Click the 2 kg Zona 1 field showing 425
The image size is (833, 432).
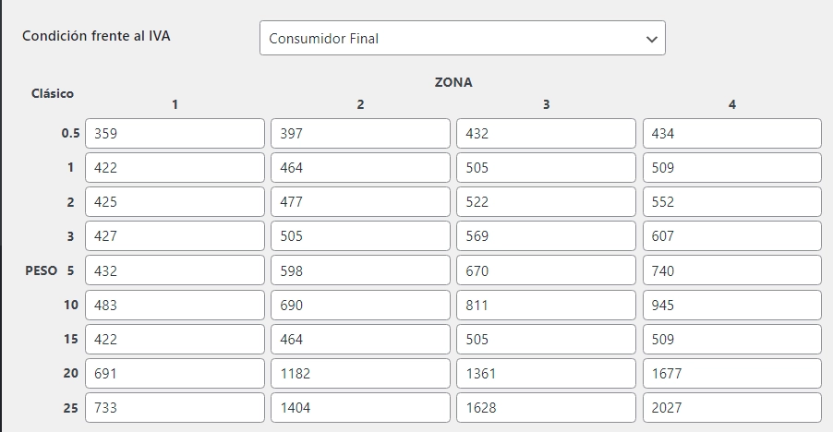tap(175, 202)
